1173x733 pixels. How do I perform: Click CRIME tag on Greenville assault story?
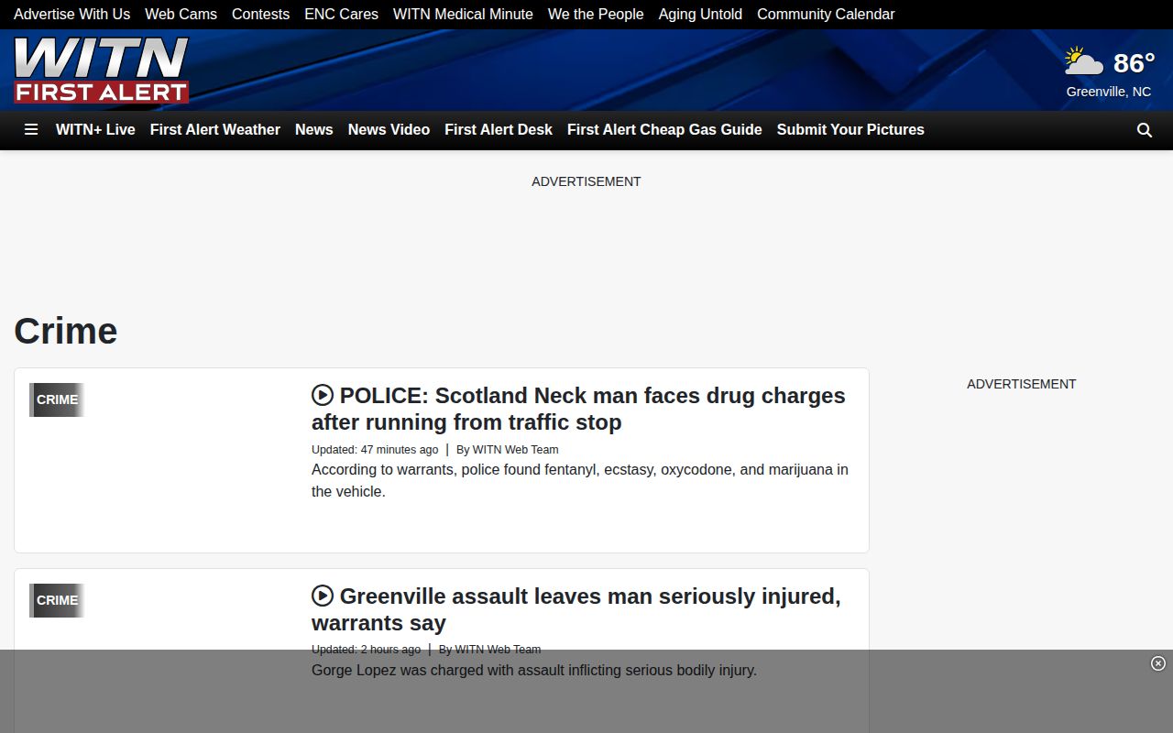(57, 600)
